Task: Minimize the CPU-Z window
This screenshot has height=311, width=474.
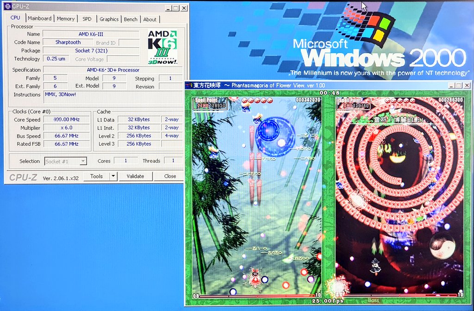Action: point(168,8)
